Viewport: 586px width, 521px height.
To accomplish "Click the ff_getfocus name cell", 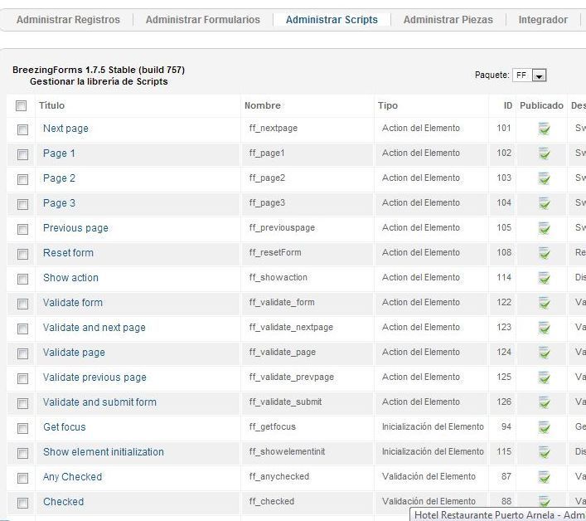I will tap(273, 426).
